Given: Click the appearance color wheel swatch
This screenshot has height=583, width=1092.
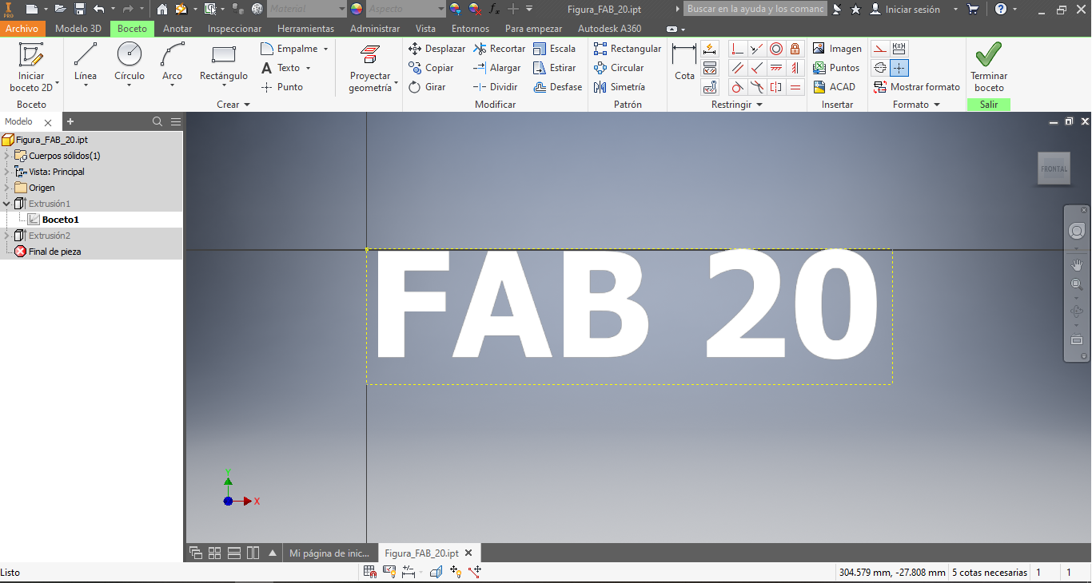Looking at the screenshot, I should click(x=357, y=9).
